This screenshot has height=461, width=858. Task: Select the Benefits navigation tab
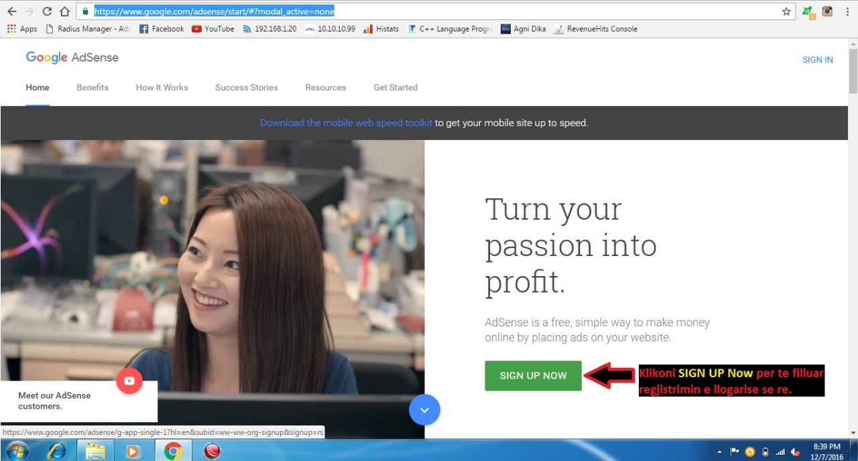(x=93, y=87)
